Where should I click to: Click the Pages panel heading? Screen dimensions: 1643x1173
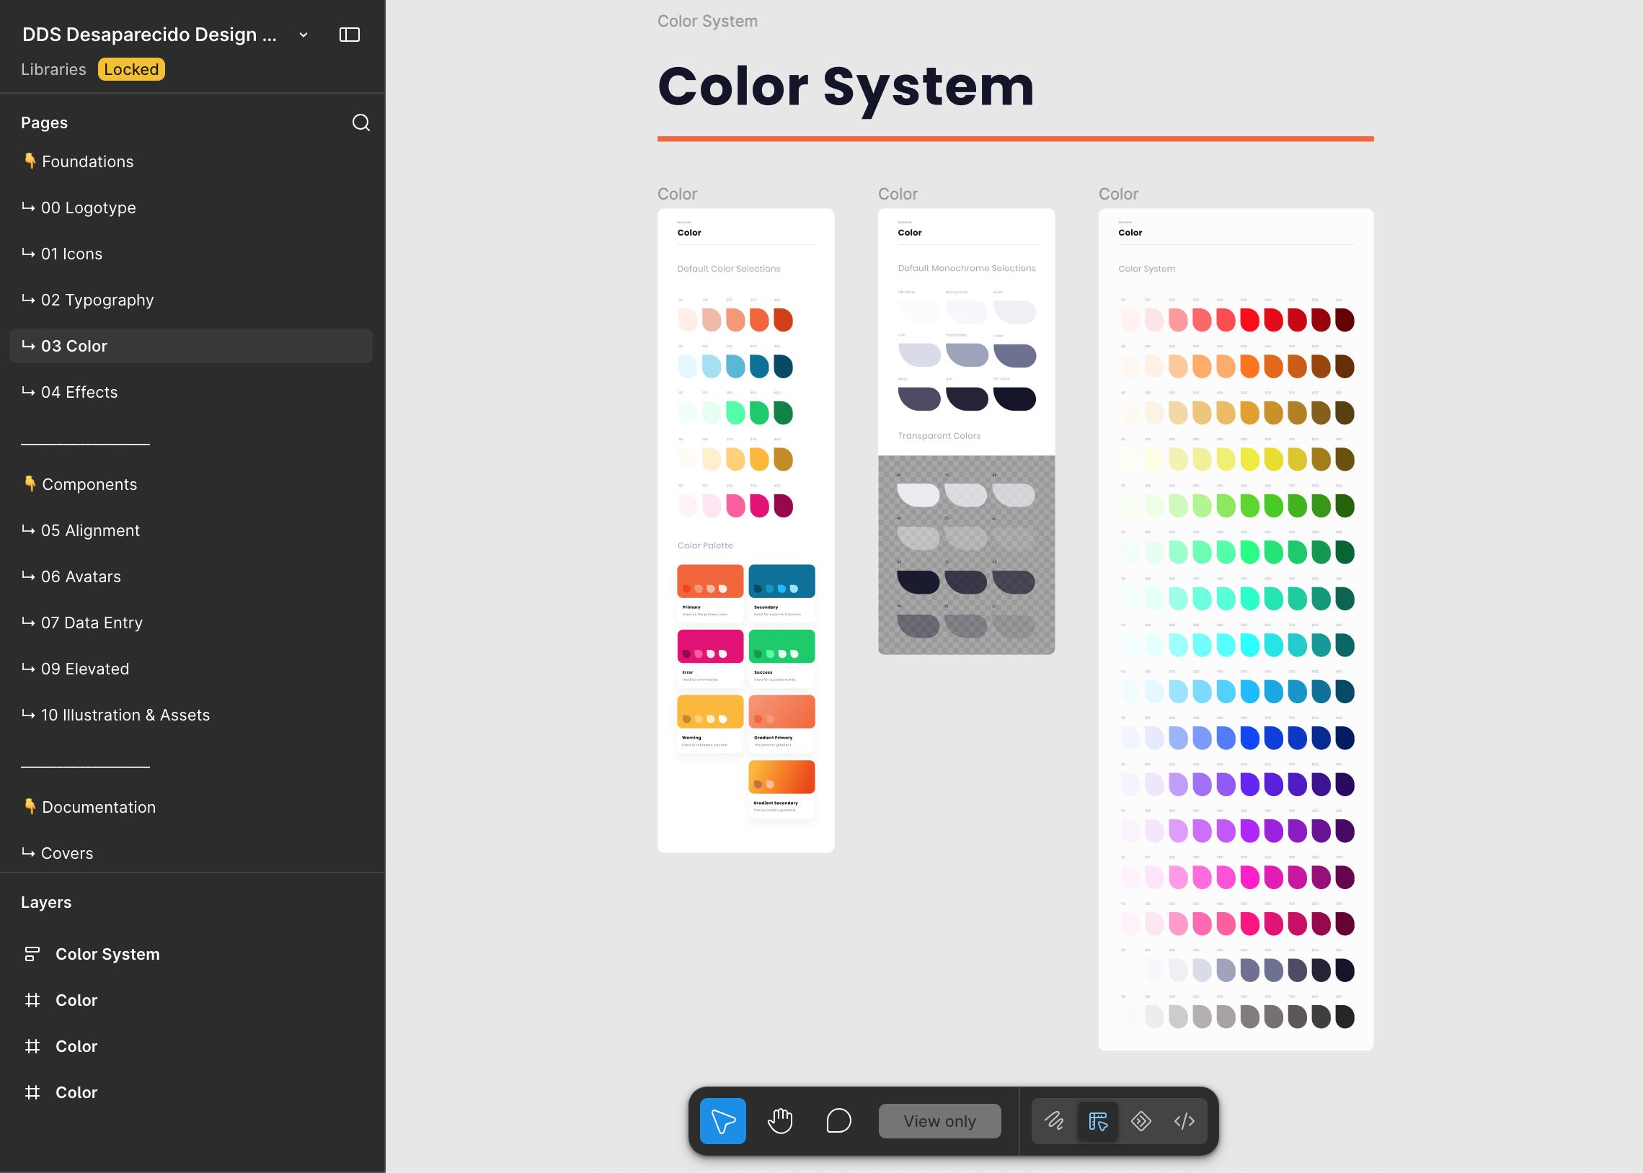click(x=44, y=122)
